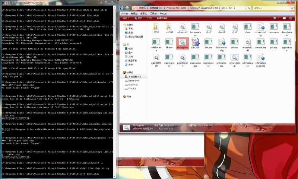Screen dimensions: 298x179
Task: Click the cmd window vertical scrollbar
Action: click(115, 91)
